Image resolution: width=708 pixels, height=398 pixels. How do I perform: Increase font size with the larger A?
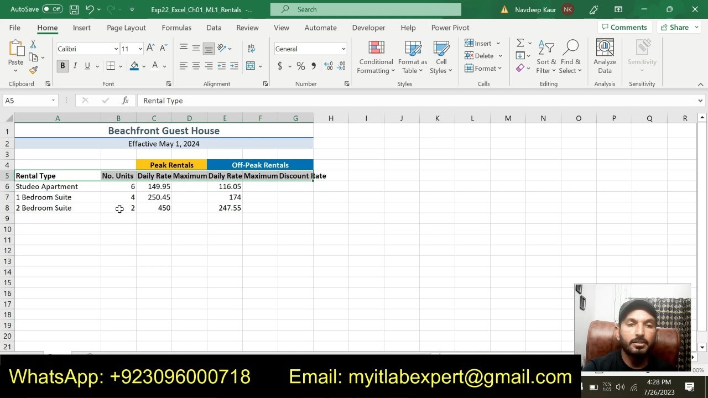(x=150, y=49)
